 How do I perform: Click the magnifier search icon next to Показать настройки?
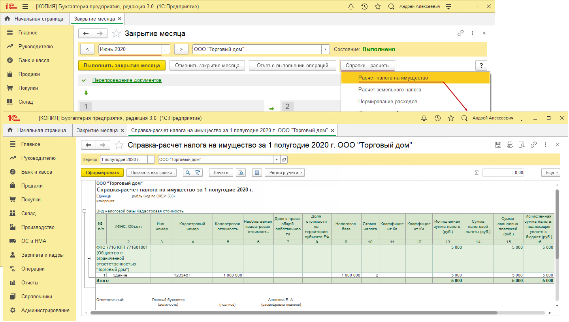tap(188, 172)
